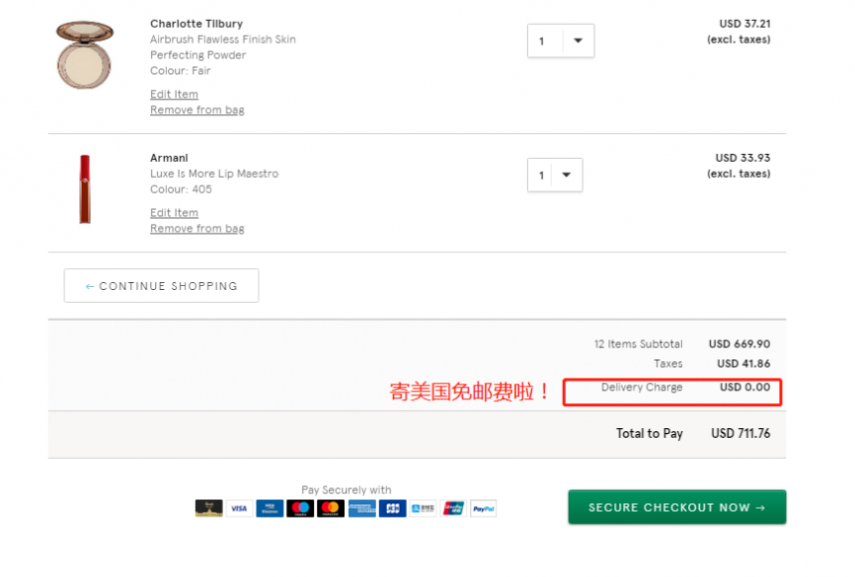Click the subtotal amount USD 669.90
Viewport: 855px width, 577px height.
740,344
